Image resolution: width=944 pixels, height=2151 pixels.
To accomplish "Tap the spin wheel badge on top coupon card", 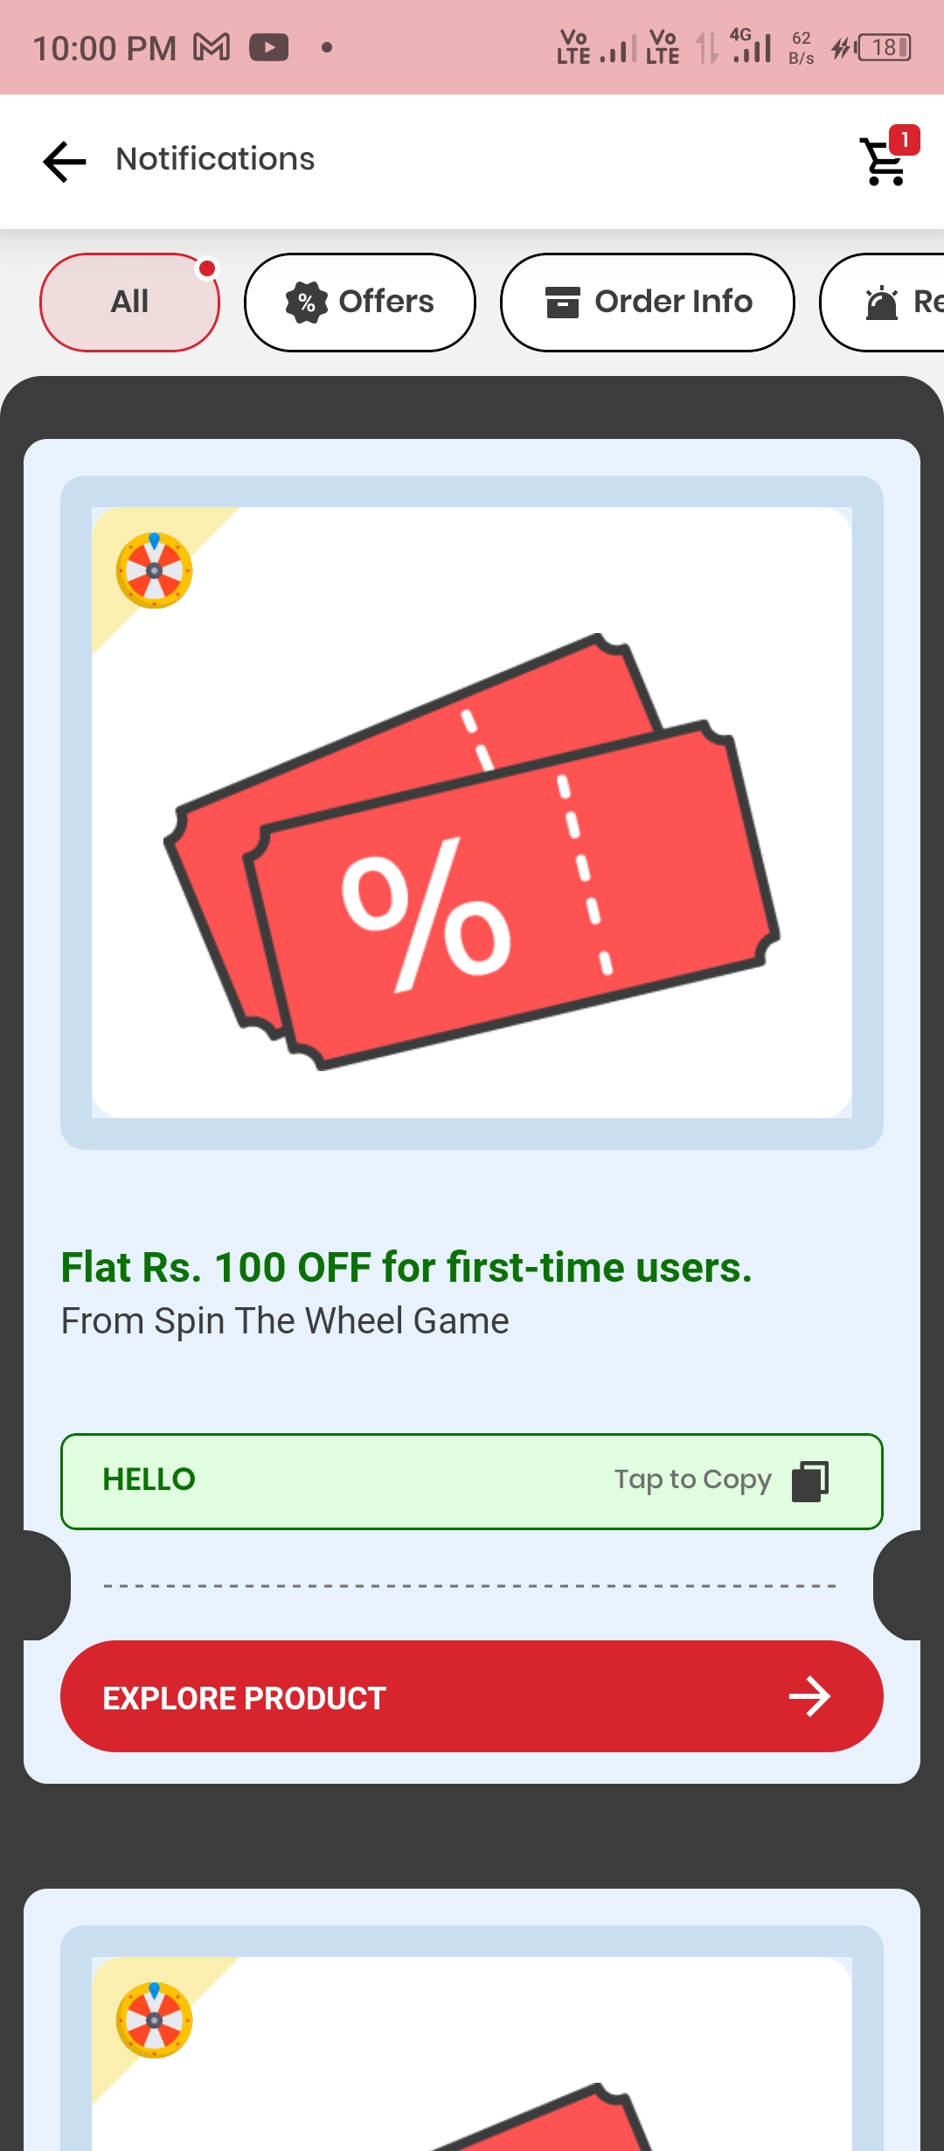I will coord(154,570).
